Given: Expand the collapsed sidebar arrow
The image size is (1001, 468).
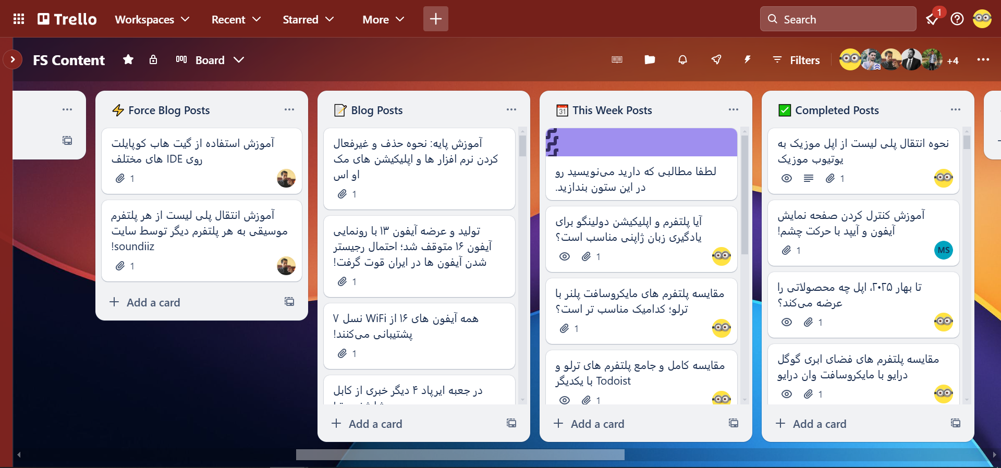Looking at the screenshot, I should (x=13, y=59).
